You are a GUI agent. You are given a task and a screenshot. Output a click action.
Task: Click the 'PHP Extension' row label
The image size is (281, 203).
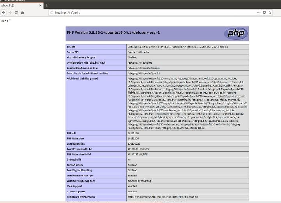tap(75, 139)
